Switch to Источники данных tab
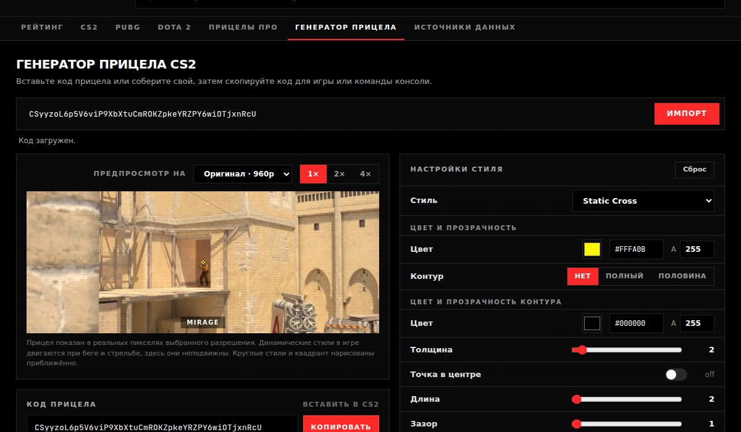The width and height of the screenshot is (741, 432). [464, 27]
